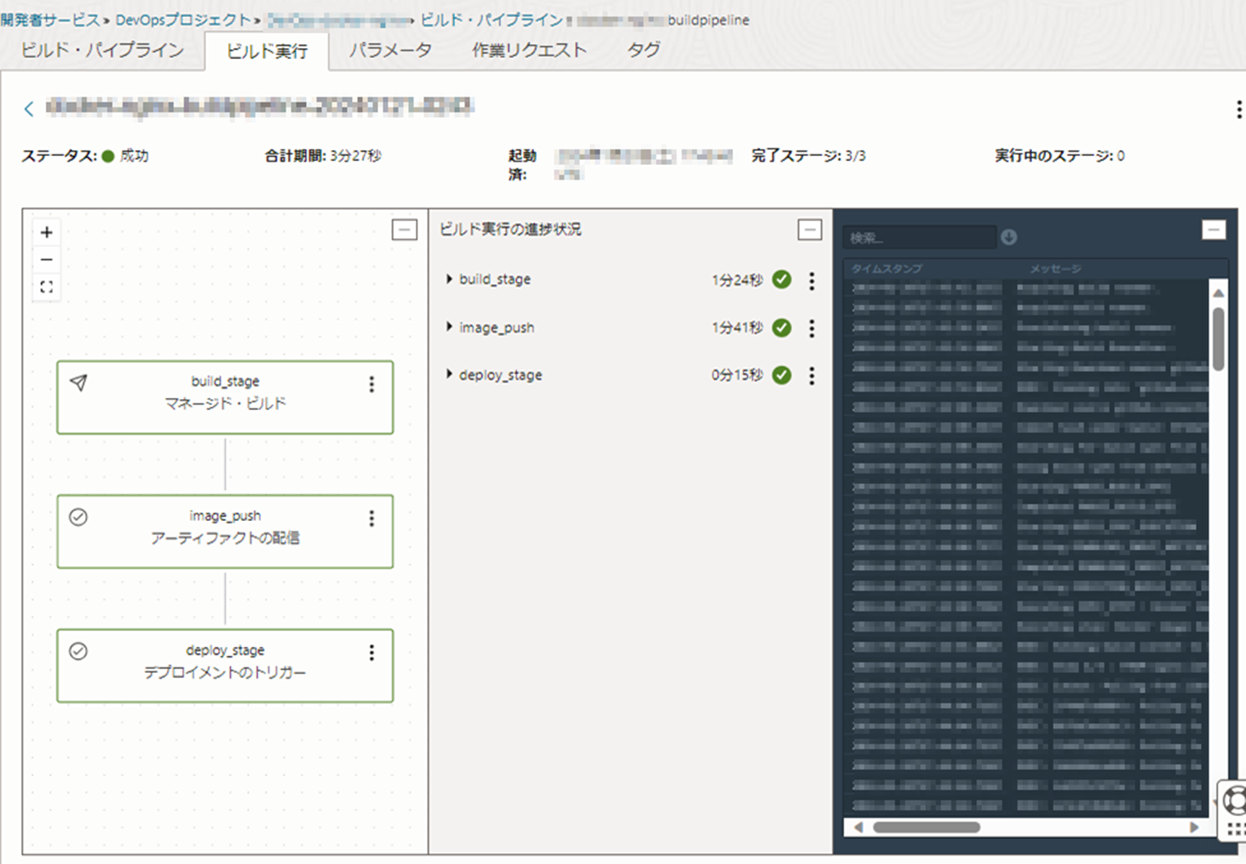Click the 完了ステージ 3/3 text
Viewport: 1246px width, 864px height.
pos(809,155)
